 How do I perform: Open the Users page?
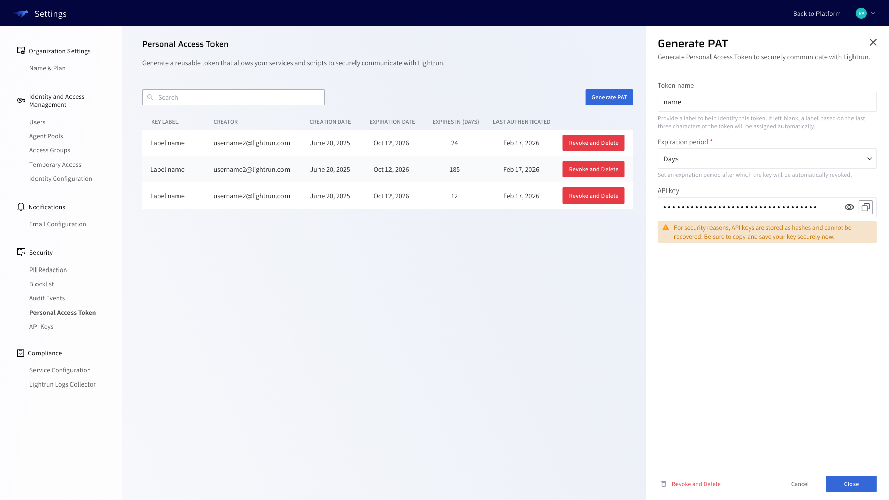[37, 122]
